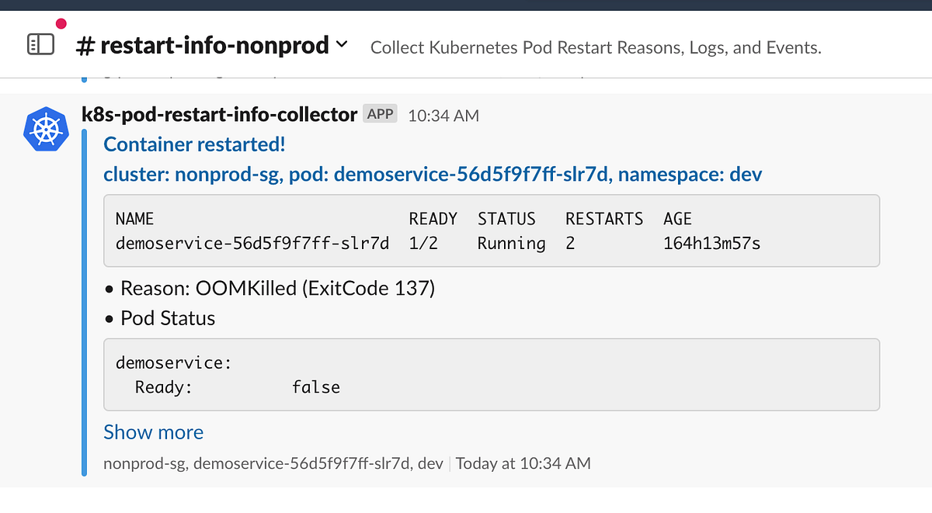Click the channel description text
Viewport: 932px width, 513px height.
click(x=596, y=47)
